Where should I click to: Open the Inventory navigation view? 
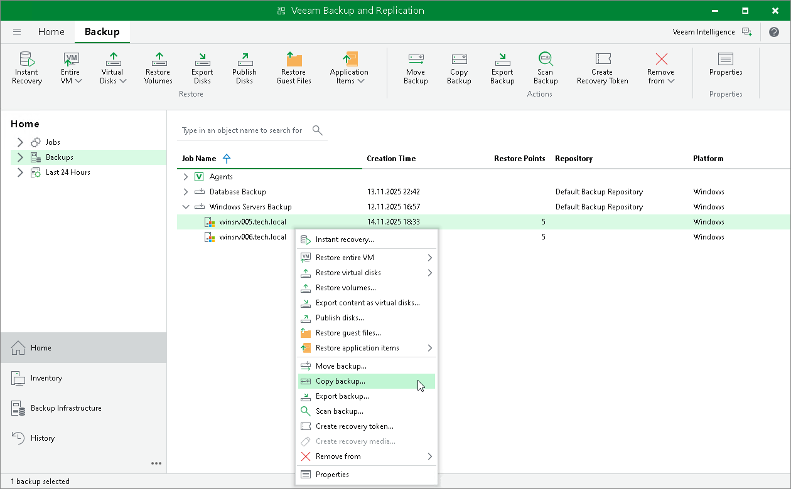point(83,378)
